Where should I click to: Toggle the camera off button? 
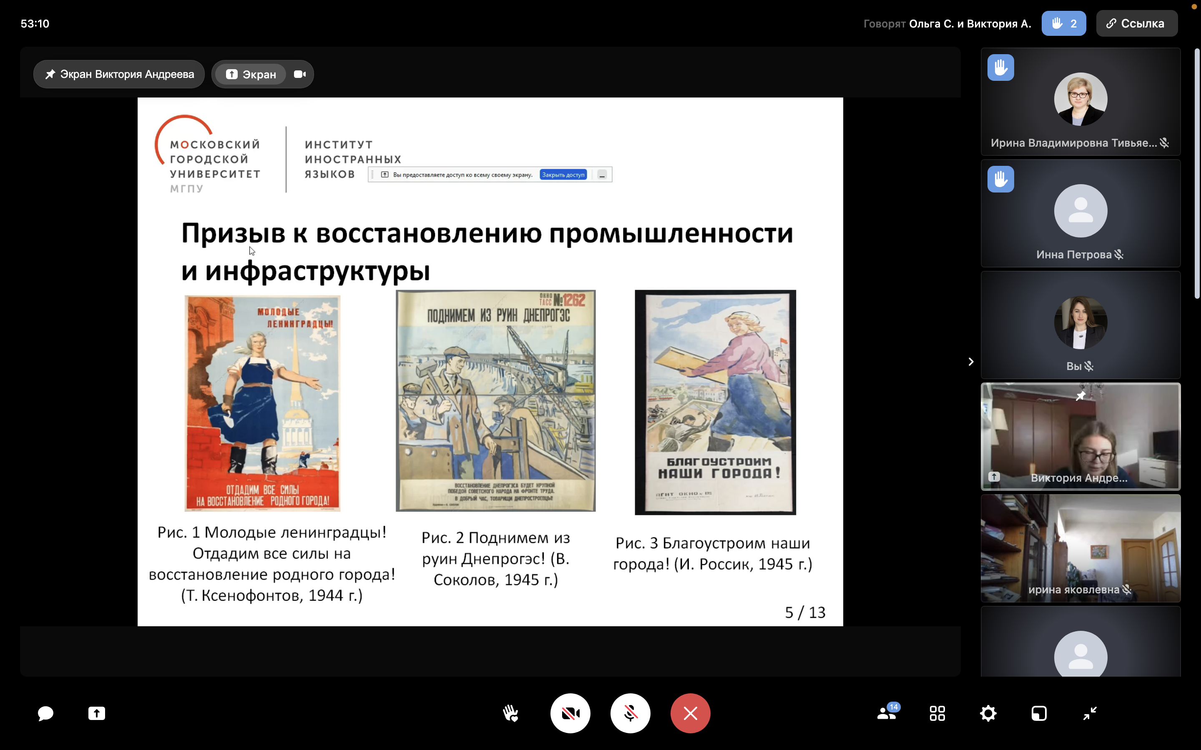[570, 713]
